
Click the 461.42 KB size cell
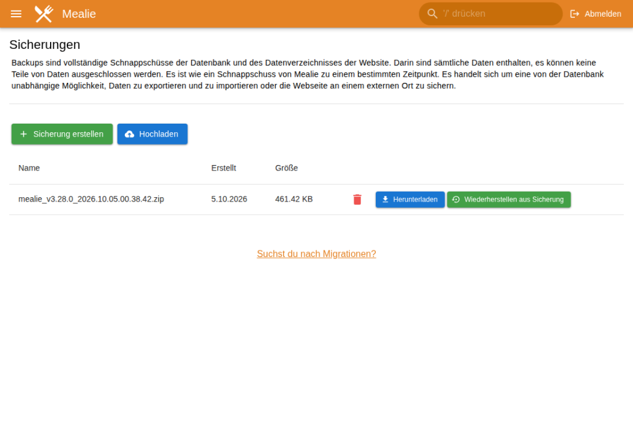coord(294,199)
